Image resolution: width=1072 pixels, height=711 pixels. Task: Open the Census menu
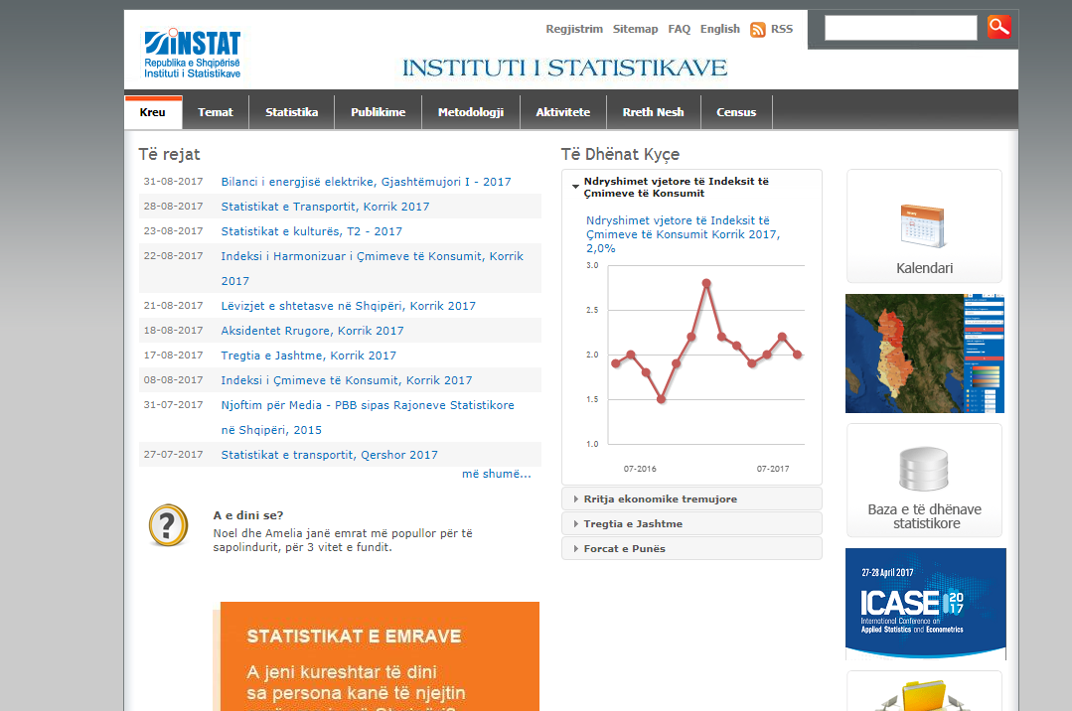pos(736,112)
